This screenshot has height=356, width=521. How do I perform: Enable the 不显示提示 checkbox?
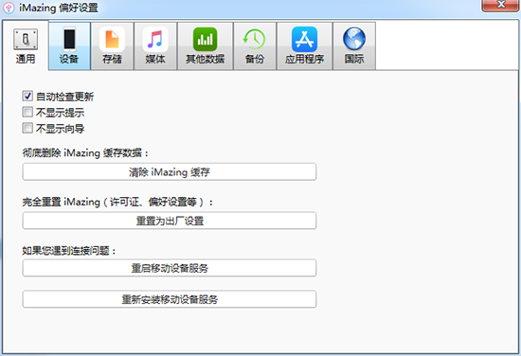pyautogui.click(x=27, y=112)
